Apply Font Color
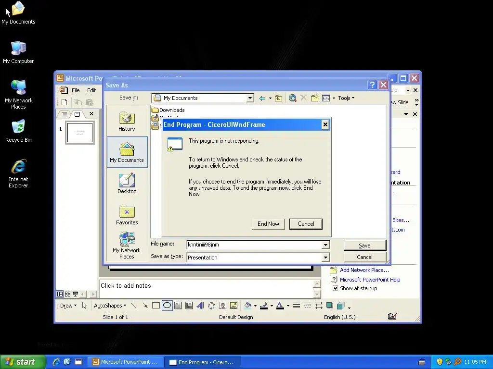Image resolution: width=493 pixels, height=369 pixels. (280, 305)
